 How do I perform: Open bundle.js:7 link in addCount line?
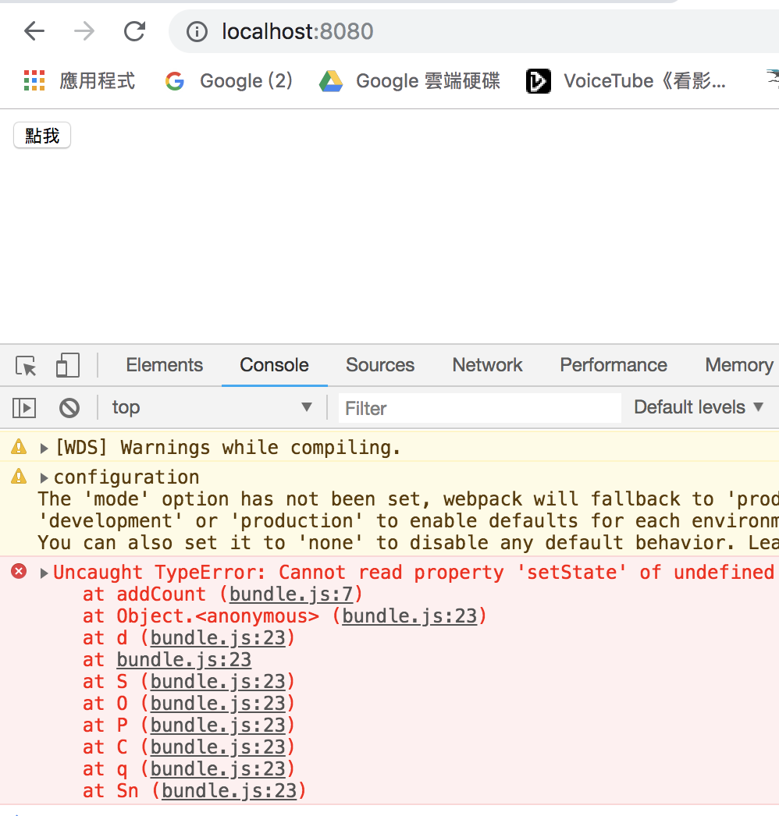[x=291, y=594]
